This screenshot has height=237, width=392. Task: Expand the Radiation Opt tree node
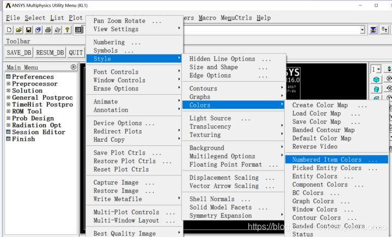(x=9, y=125)
